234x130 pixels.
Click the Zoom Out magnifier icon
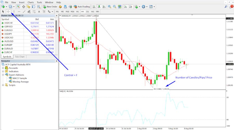click(x=114, y=6)
